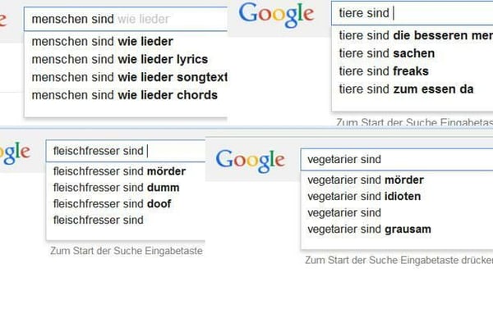Click the Google logo beside the "tiere sind" search
Image resolution: width=493 pixels, height=328 pixels.
point(276,15)
